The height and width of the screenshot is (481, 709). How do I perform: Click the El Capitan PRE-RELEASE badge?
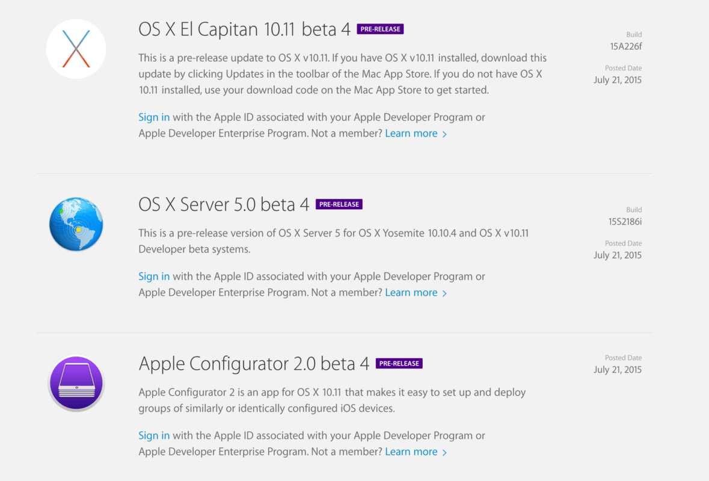tap(380, 29)
